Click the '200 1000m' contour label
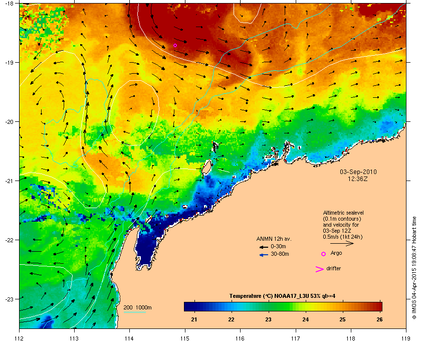Image resolution: width=421 pixels, height=341 pixels. click(137, 307)
